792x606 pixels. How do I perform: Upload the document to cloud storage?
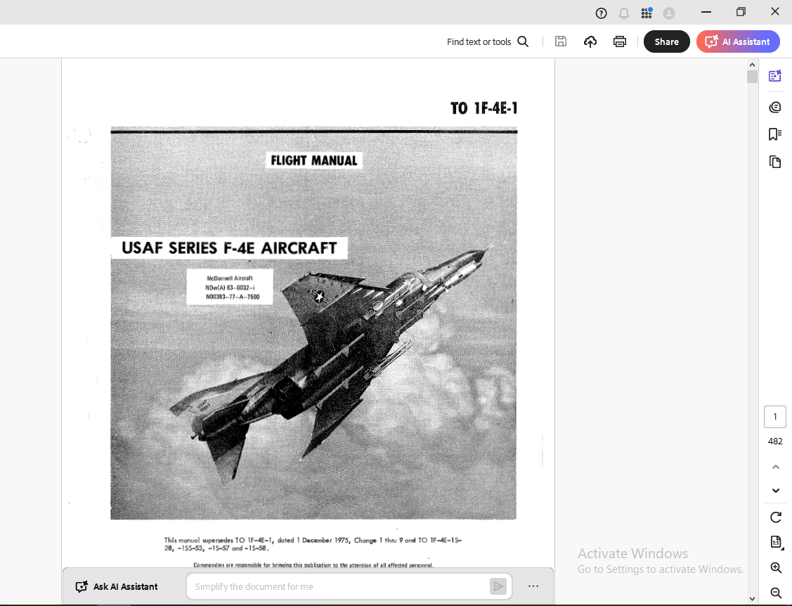click(590, 41)
